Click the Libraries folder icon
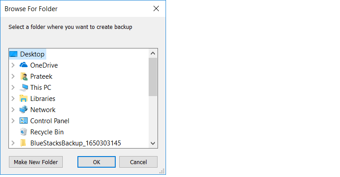Viewport: 340px width, 177px height. pyautogui.click(x=24, y=99)
